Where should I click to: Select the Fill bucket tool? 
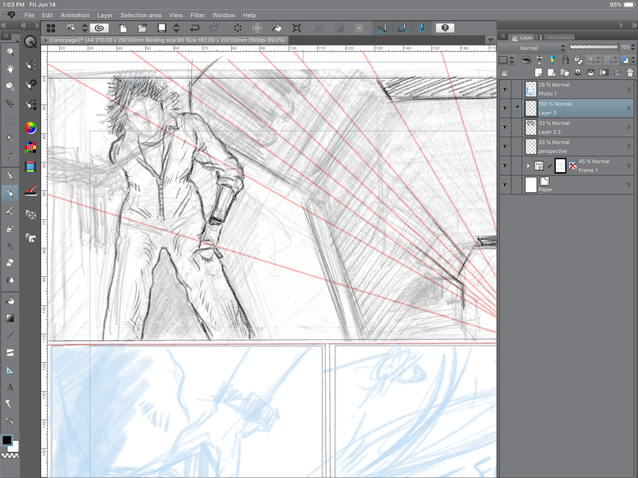[10, 301]
